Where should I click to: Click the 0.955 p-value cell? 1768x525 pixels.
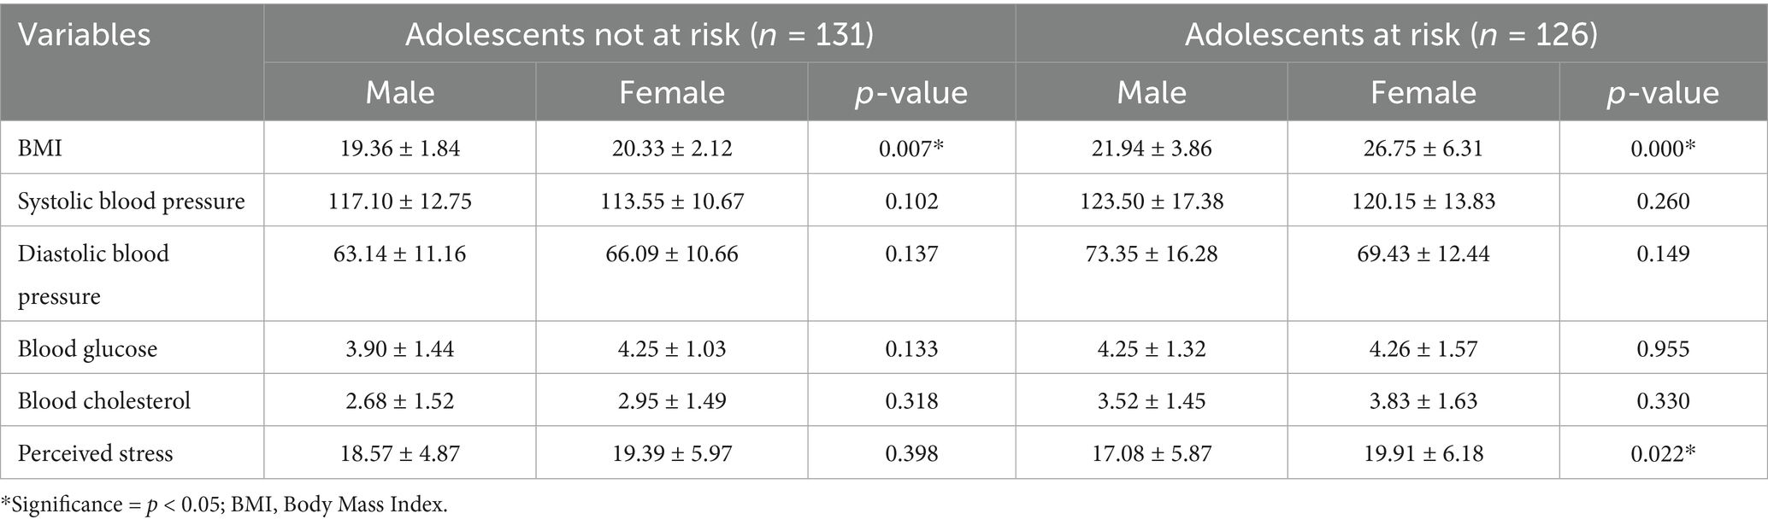(x=1663, y=349)
